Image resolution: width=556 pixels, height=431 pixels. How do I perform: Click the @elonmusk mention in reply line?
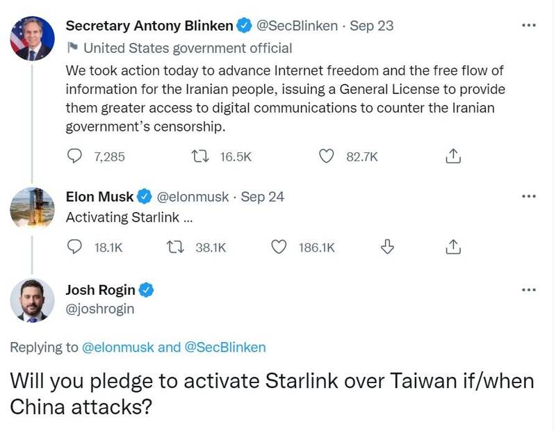pyautogui.click(x=117, y=347)
